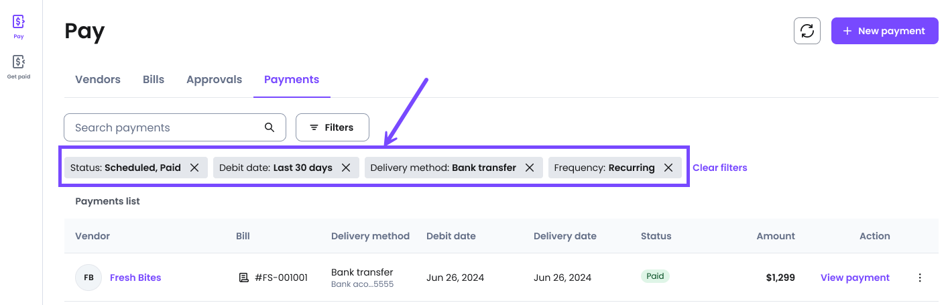This screenshot has width=950, height=305.
Task: Switch to the Vendors tab
Action: pyautogui.click(x=98, y=79)
